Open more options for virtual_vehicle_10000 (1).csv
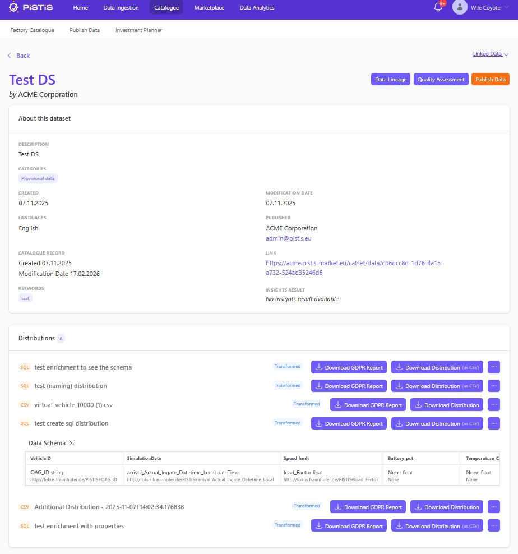This screenshot has height=554, width=518. coord(494,405)
